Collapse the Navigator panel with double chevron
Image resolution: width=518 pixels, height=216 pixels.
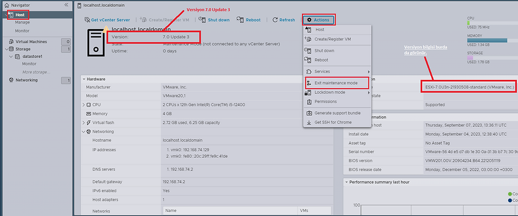click(x=67, y=5)
